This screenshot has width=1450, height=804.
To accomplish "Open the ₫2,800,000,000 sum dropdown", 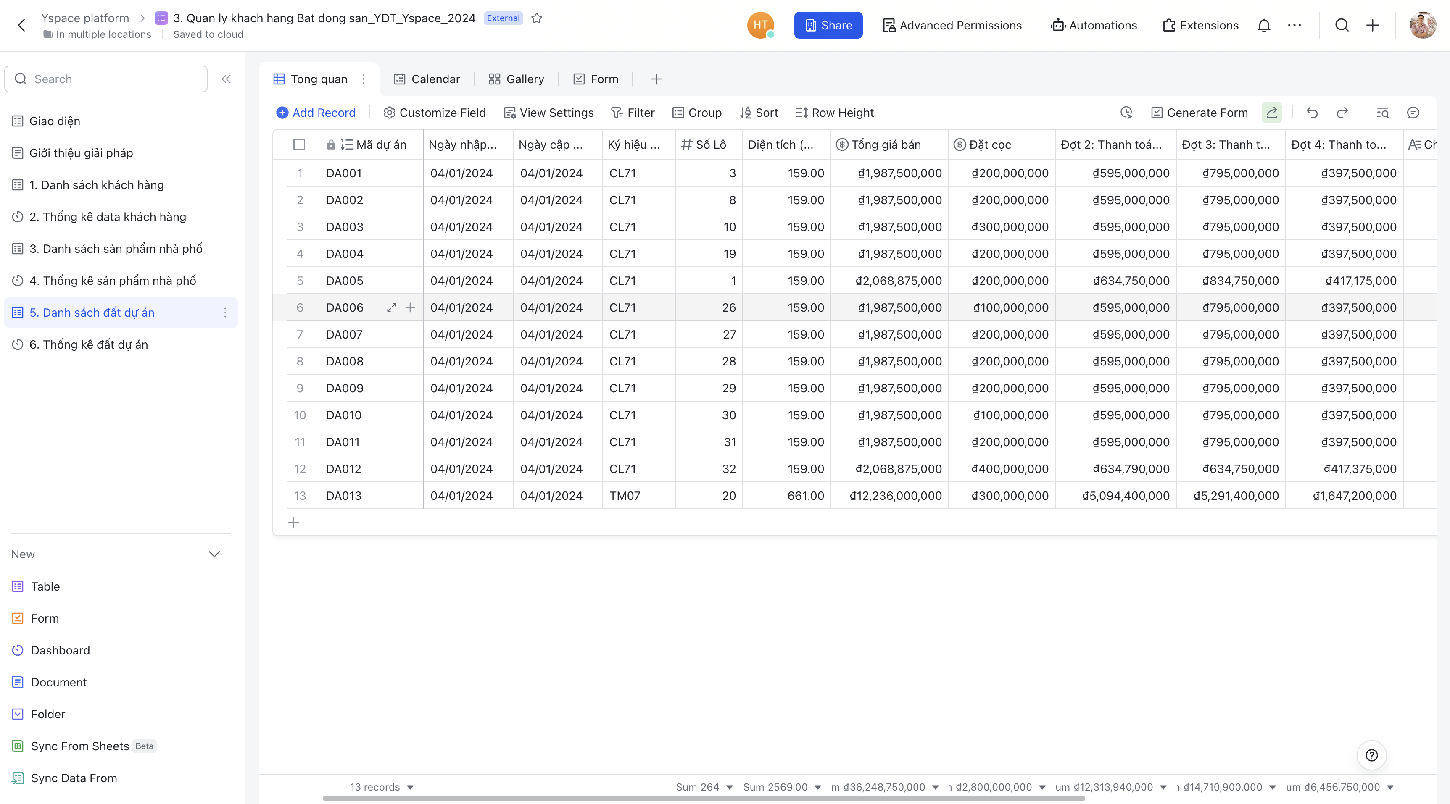I will [x=997, y=786].
